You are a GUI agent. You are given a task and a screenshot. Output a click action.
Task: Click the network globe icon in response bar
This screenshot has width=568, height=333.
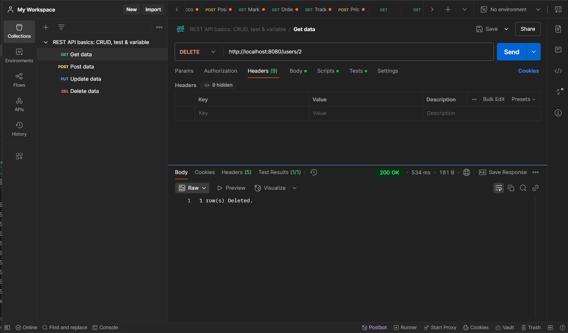pyautogui.click(x=467, y=172)
